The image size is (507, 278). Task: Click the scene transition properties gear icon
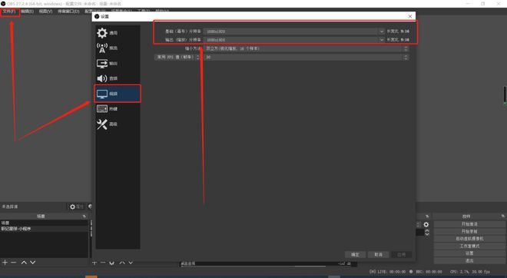click(426, 225)
